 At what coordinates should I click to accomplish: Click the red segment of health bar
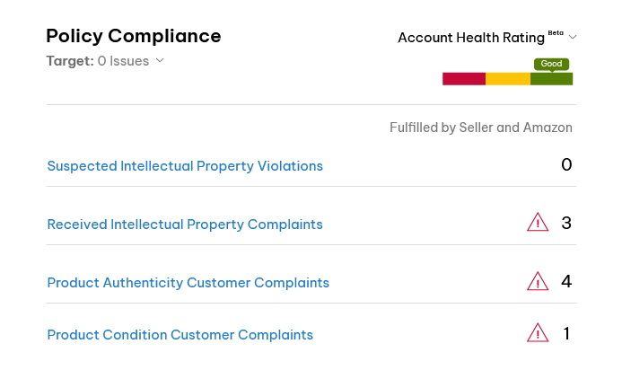coord(464,79)
